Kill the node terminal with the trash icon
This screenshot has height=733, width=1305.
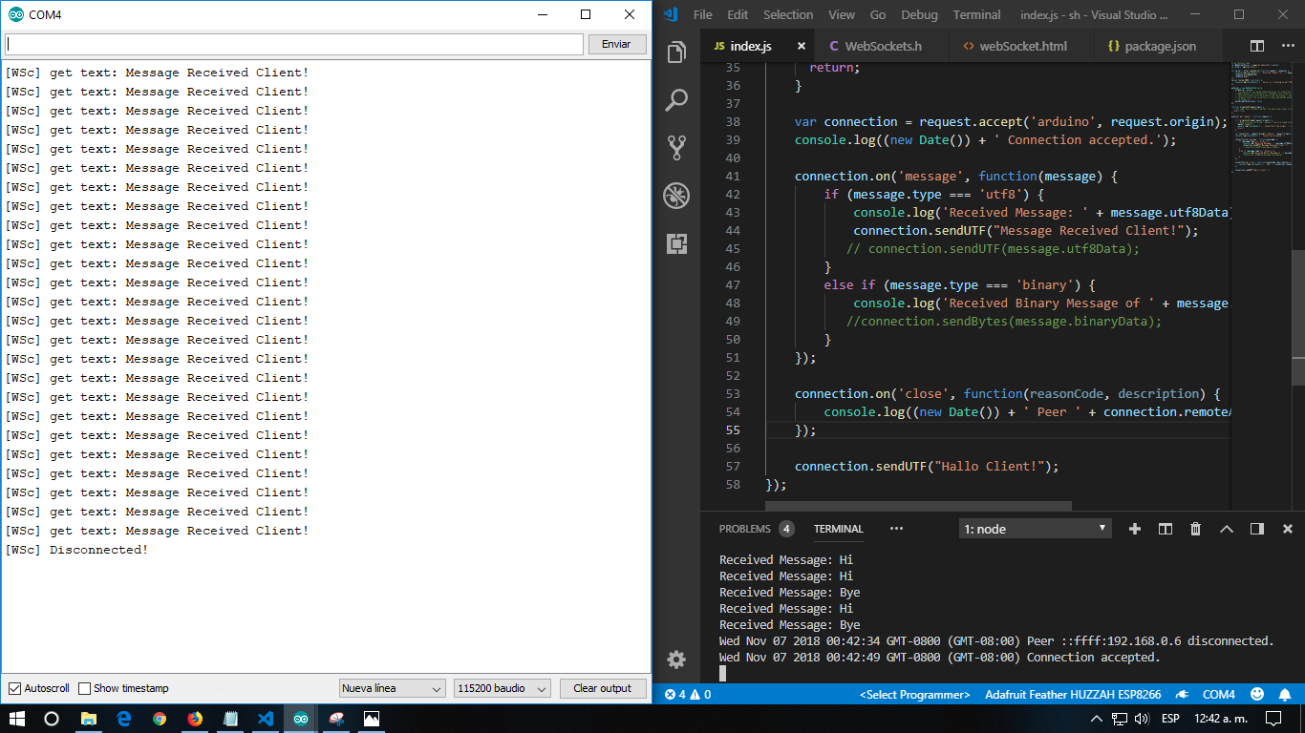pyautogui.click(x=1195, y=528)
